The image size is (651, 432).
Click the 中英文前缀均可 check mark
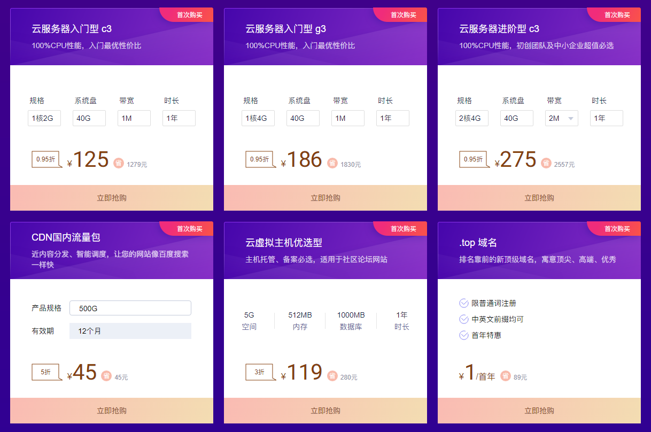463,319
